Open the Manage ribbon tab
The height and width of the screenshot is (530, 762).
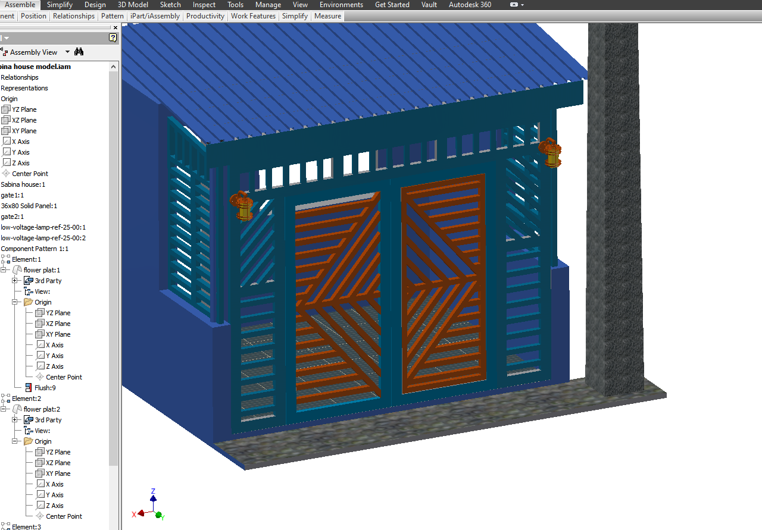pyautogui.click(x=268, y=5)
